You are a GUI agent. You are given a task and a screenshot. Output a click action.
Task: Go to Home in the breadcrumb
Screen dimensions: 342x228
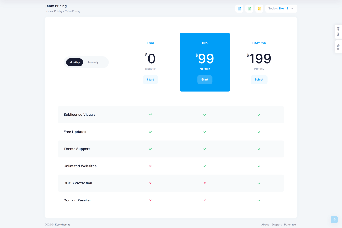pos(48,11)
